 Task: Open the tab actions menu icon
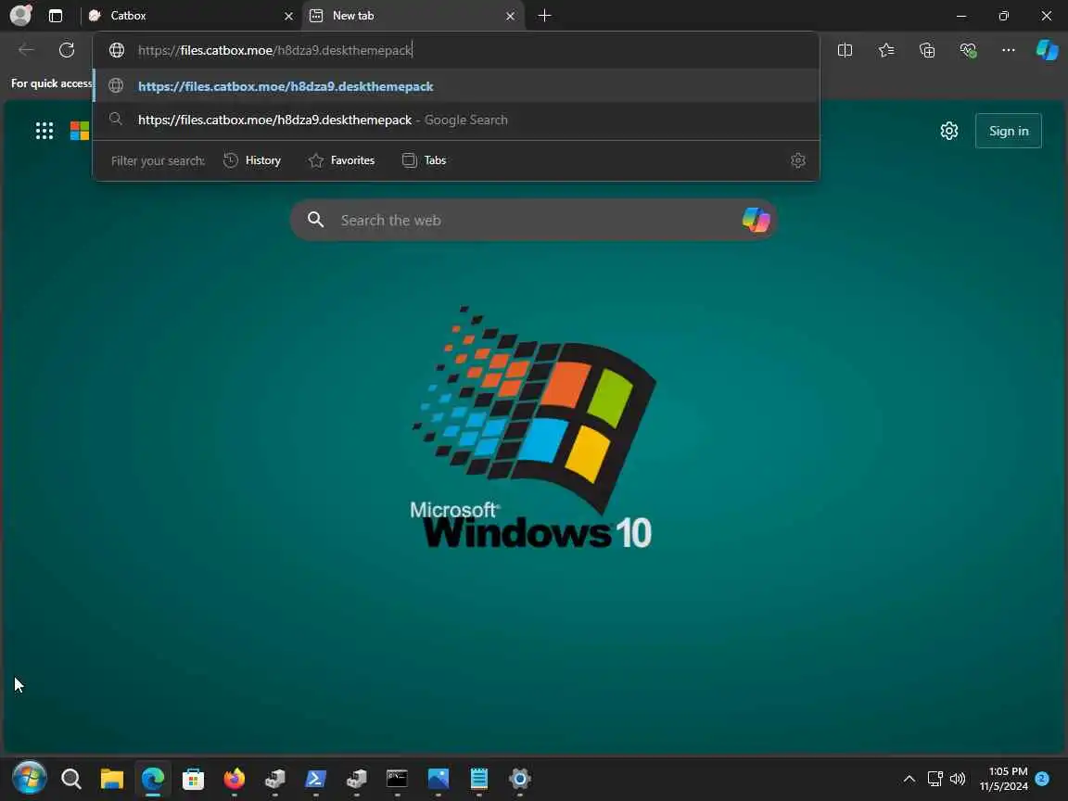[56, 16]
